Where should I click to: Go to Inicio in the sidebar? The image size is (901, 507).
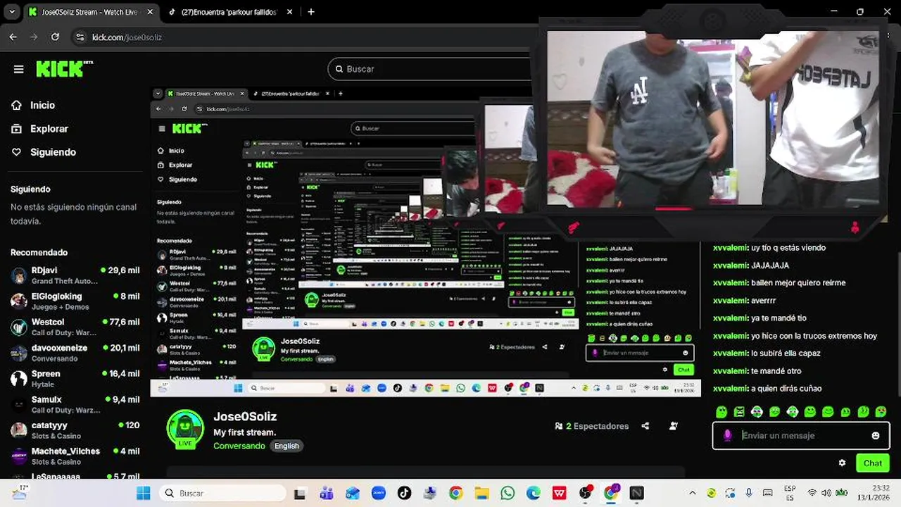coord(42,105)
